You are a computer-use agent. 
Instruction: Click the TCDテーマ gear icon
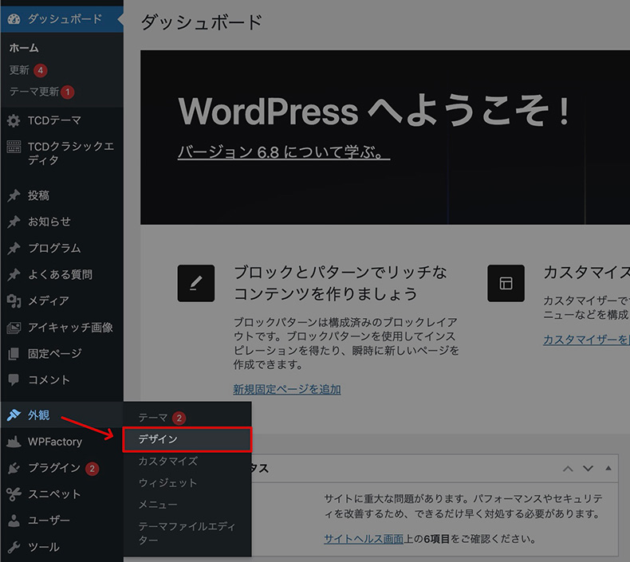[x=14, y=120]
